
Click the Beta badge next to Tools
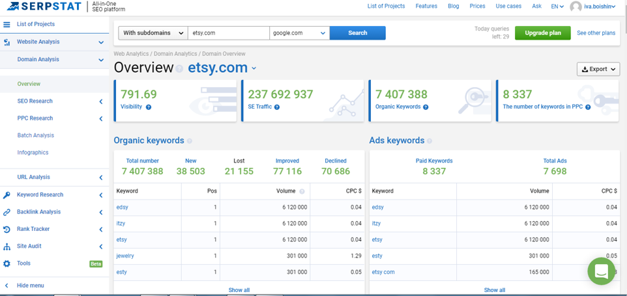pyautogui.click(x=96, y=264)
